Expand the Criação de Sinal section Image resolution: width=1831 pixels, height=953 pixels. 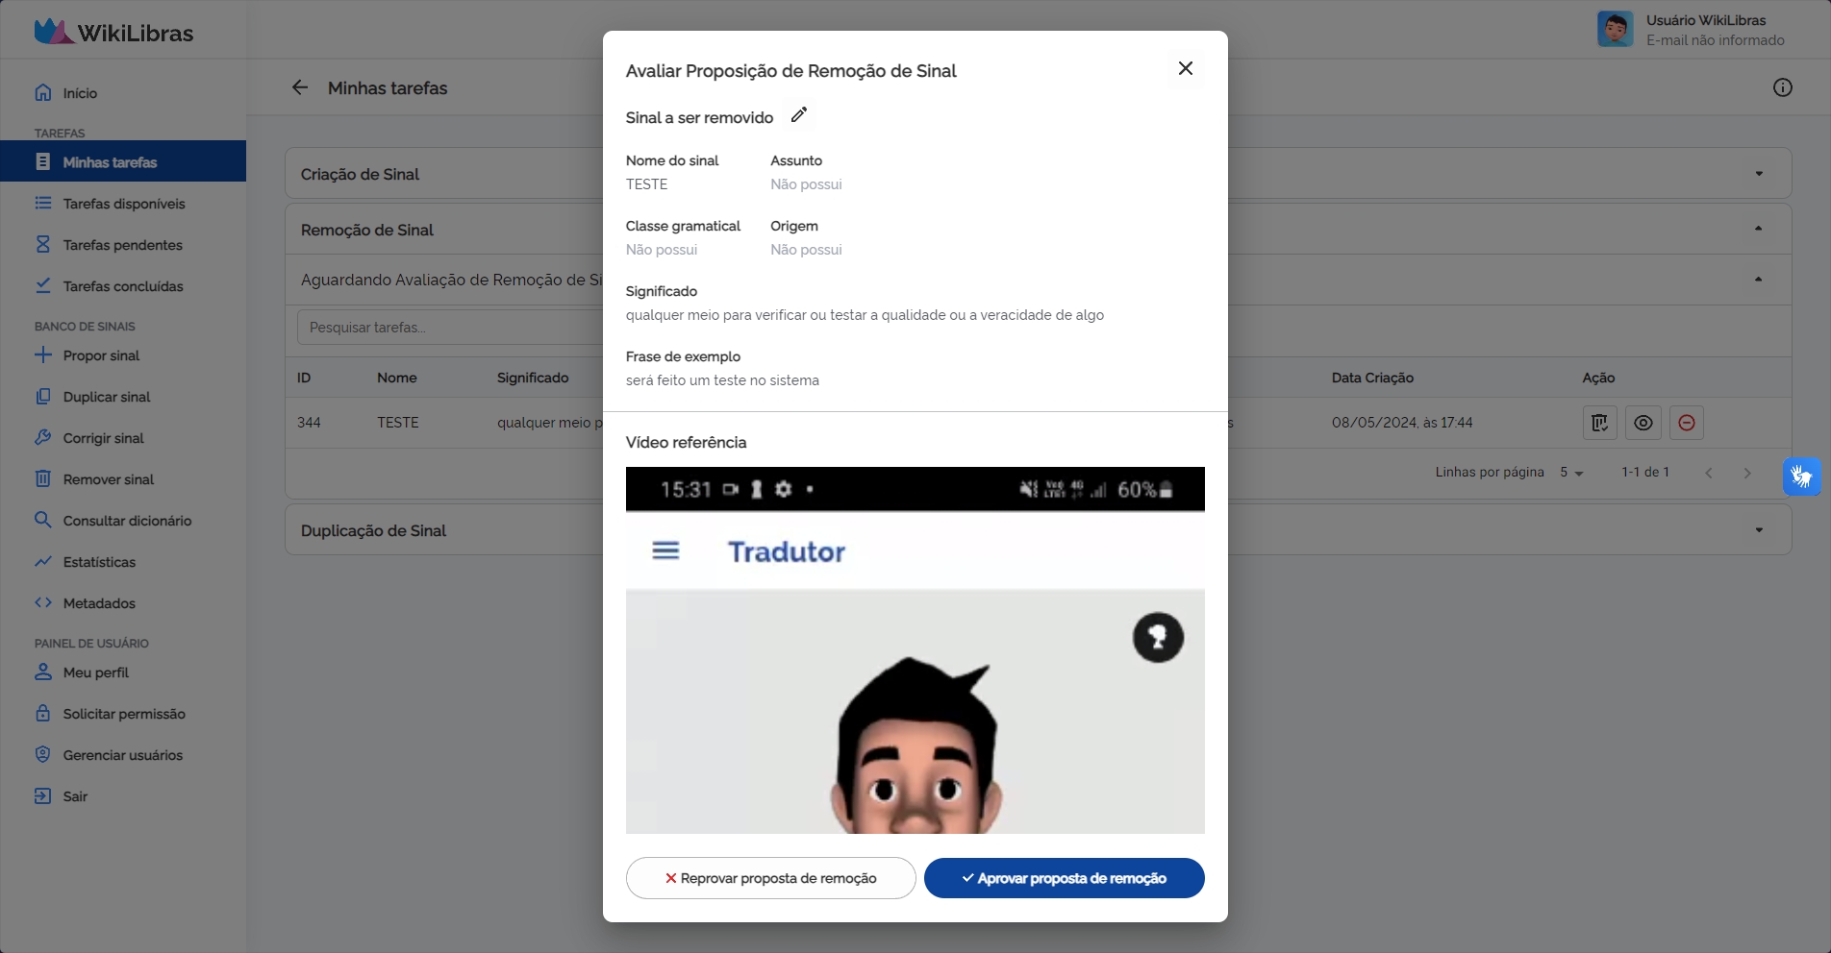(1758, 174)
